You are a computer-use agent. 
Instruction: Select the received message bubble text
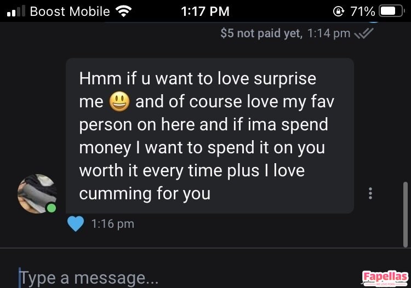(207, 136)
